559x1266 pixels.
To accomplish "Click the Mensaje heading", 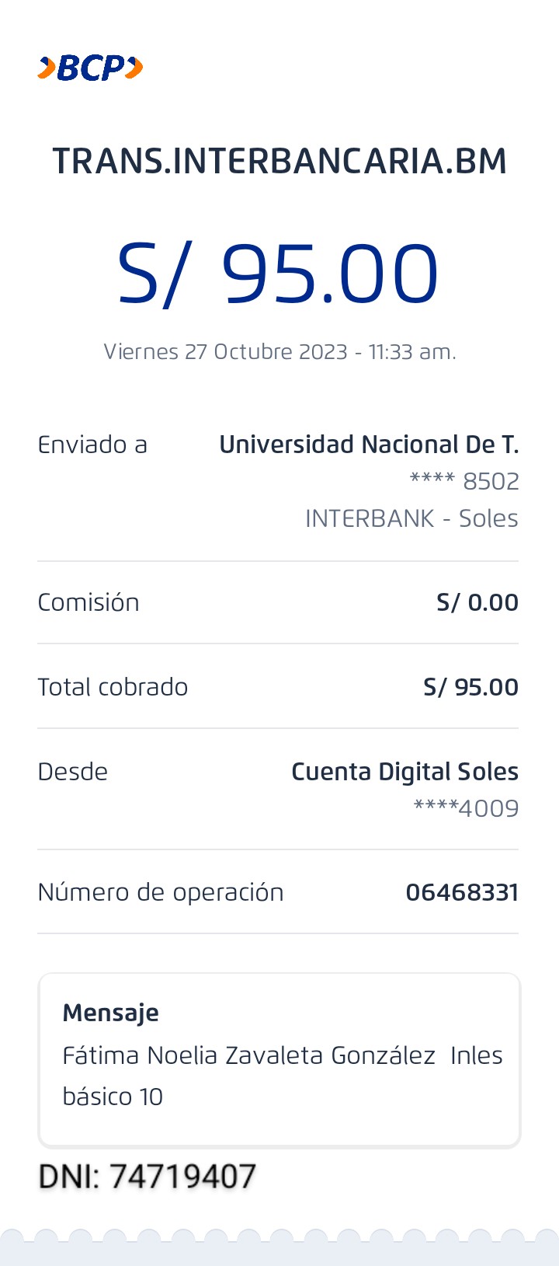I will coord(110,1013).
